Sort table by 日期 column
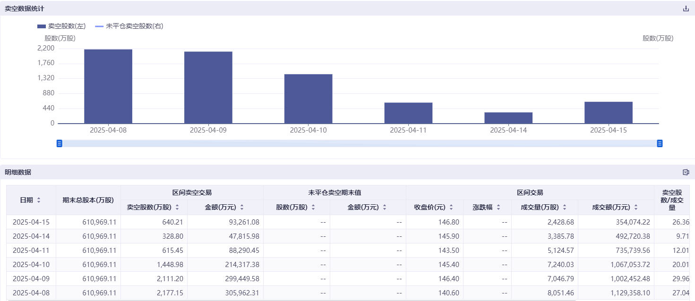The height and width of the screenshot is (301, 695). coord(39,200)
